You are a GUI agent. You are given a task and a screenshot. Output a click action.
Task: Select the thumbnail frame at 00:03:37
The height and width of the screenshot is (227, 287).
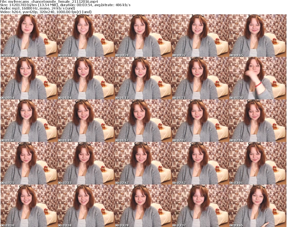(200, 206)
